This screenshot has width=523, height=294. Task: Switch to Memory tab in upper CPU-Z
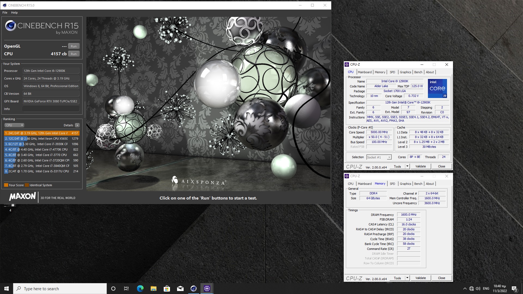coord(380,72)
